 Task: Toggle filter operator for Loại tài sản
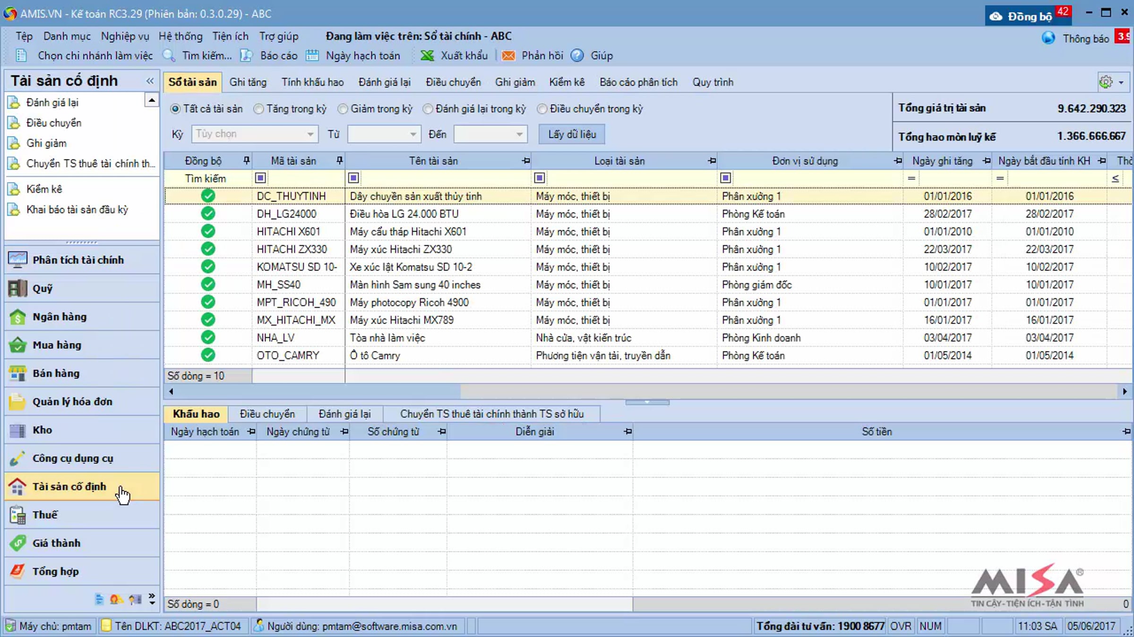pos(540,178)
